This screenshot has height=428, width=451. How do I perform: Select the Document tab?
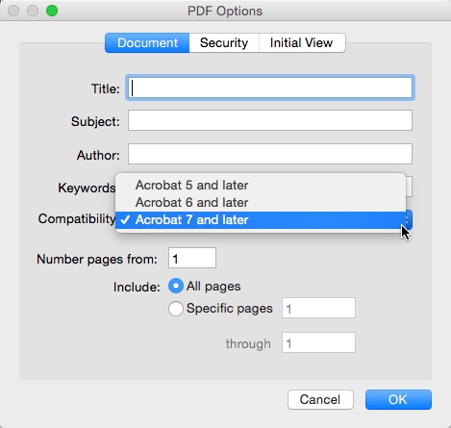pos(147,42)
